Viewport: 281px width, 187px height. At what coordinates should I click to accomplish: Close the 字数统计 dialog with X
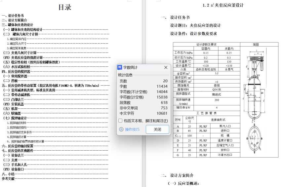[x=166, y=67]
